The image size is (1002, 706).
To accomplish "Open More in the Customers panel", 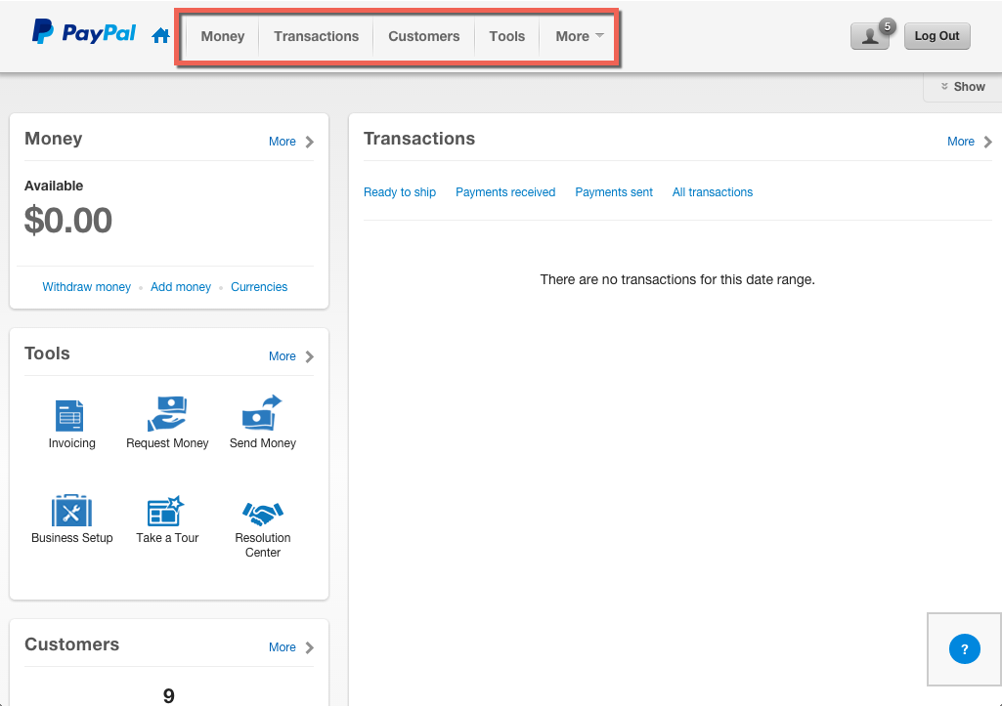I will (290, 647).
